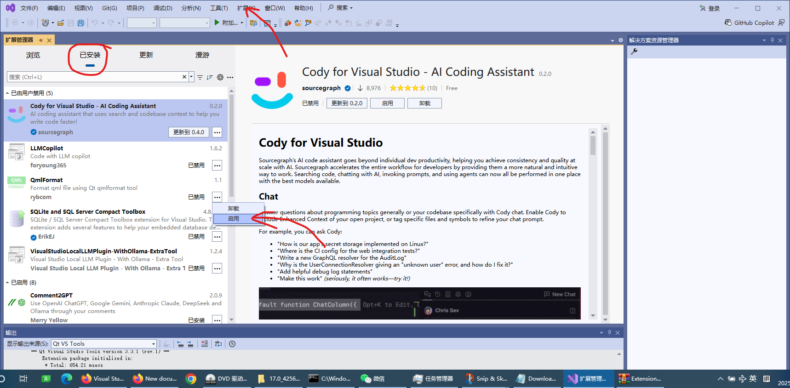Collapse the Enabled (8) extensions group

pos(7,283)
